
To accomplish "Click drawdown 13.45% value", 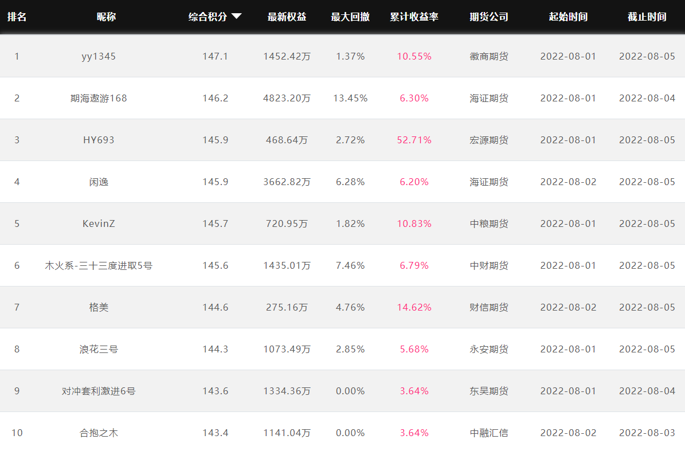I will pyautogui.click(x=350, y=98).
